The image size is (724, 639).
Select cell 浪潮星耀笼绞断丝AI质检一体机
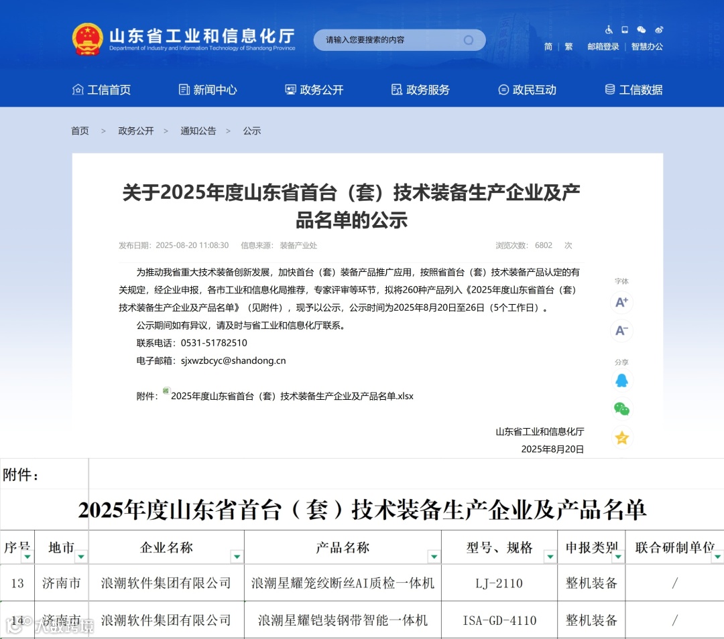pos(343,583)
